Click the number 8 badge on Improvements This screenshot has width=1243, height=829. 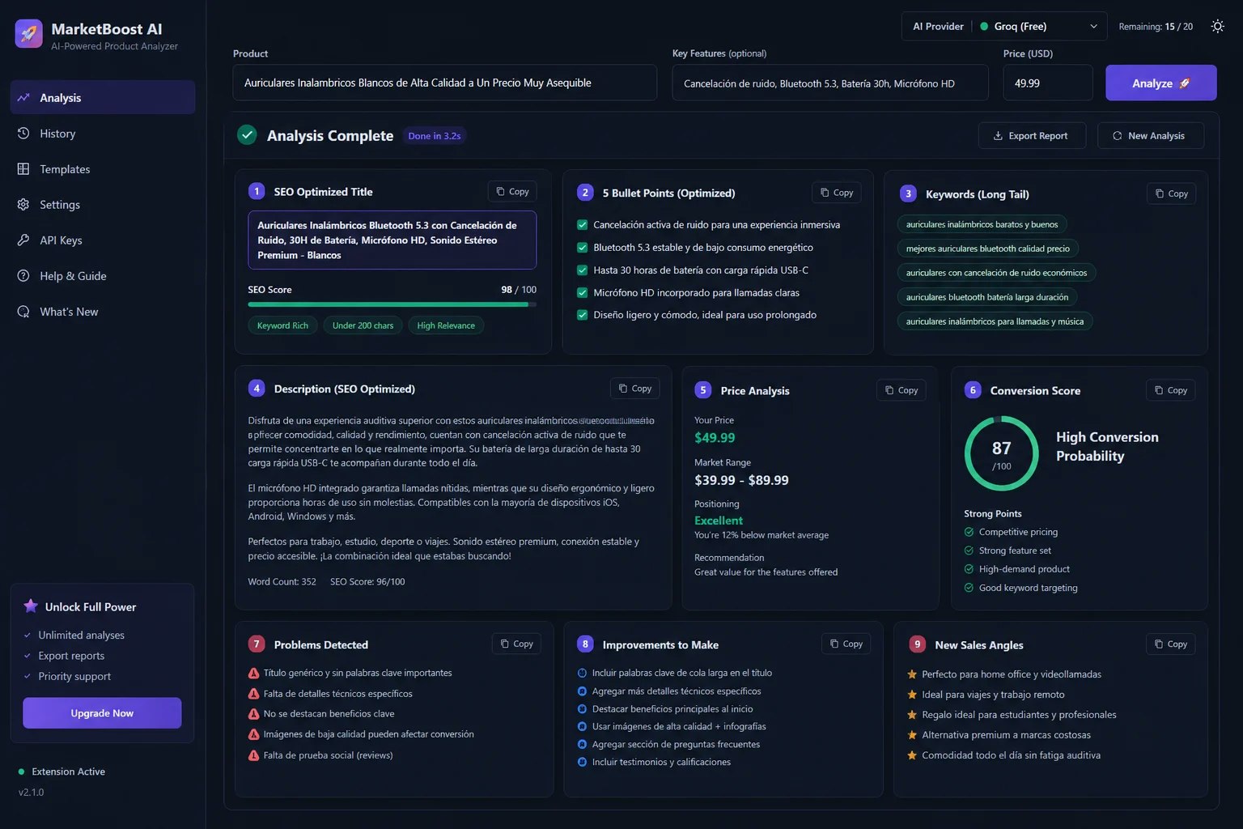pyautogui.click(x=585, y=644)
